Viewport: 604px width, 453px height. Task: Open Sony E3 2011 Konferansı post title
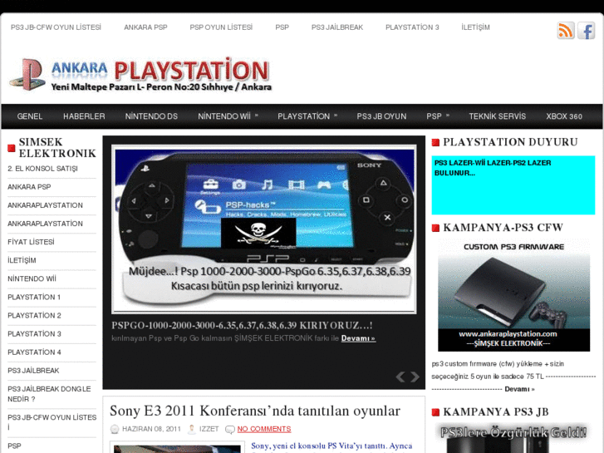[x=255, y=411]
